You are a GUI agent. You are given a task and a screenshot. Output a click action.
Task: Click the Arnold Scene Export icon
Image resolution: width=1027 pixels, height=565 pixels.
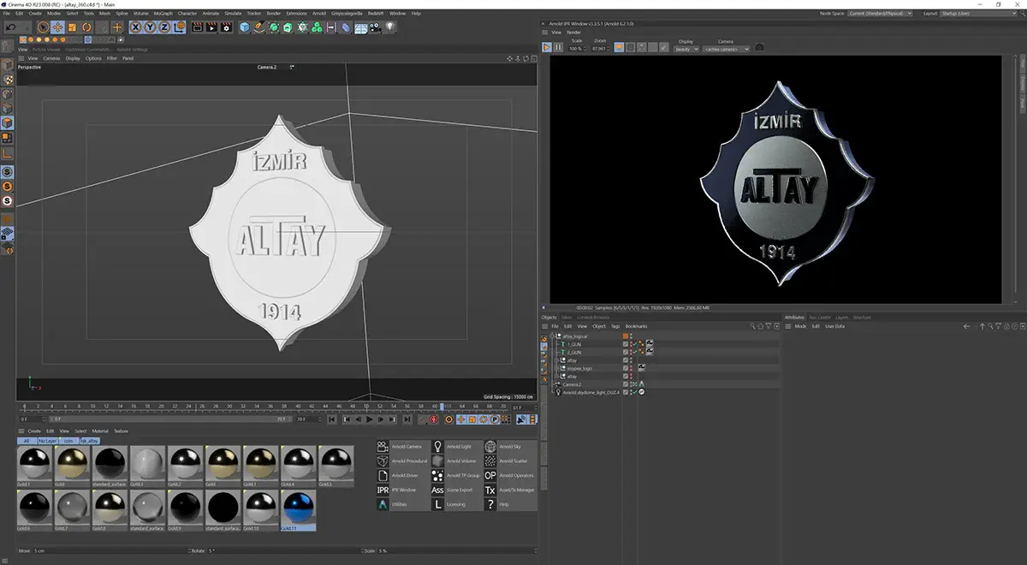click(x=436, y=490)
